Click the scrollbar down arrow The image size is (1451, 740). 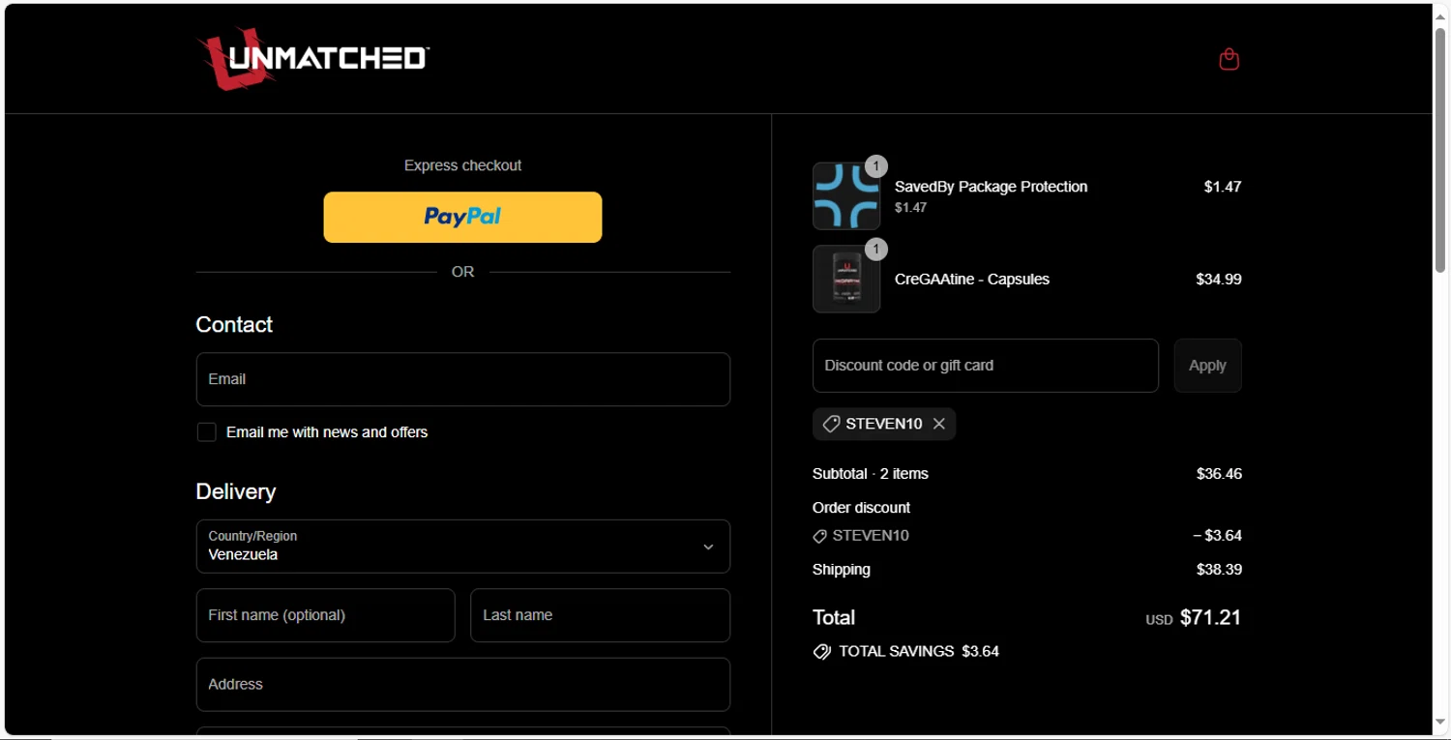1440,724
